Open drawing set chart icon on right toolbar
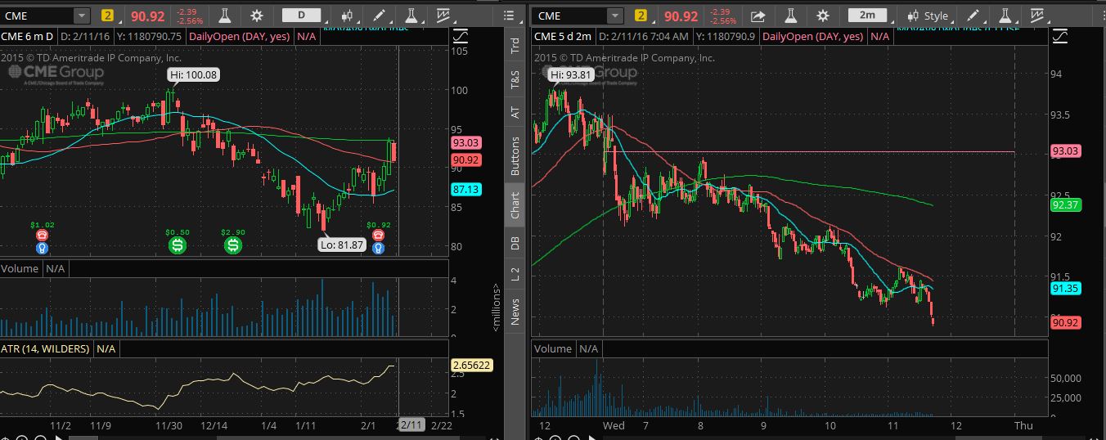 [x=1038, y=16]
